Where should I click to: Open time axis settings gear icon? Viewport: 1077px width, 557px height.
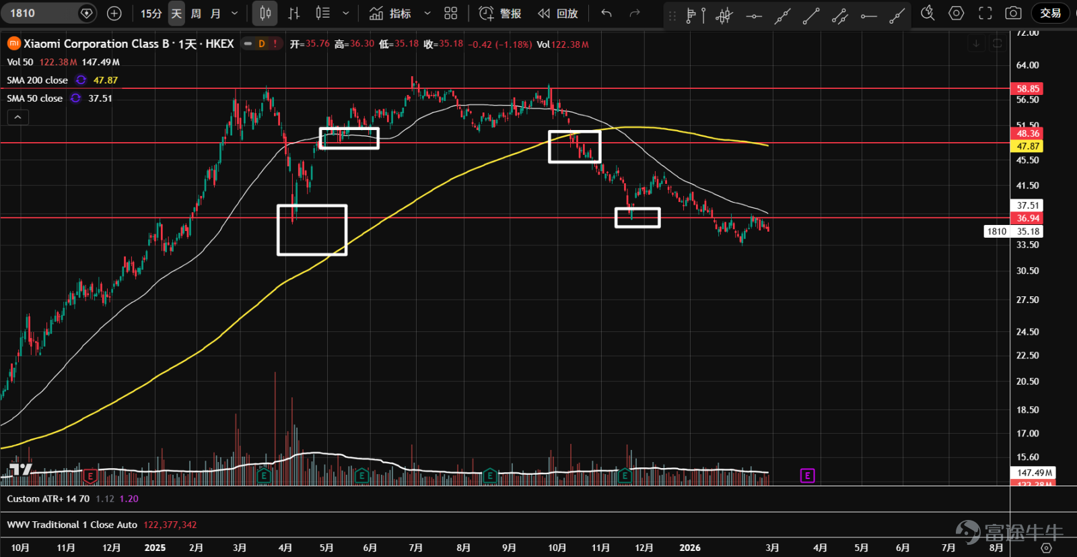(1045, 548)
